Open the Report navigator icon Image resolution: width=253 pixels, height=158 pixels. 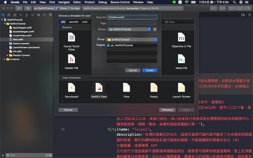click(x=50, y=15)
